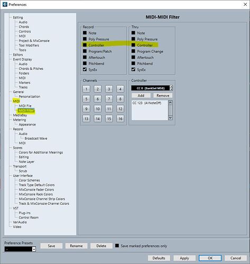Click the CC controller value stepper arrows
Screen dimensions: 250x264
click(x=171, y=88)
